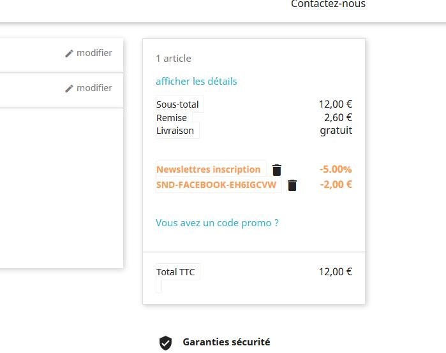Delete the Newsletters inscription discount with trash icon
Viewport: 446px width, 353px height.
[x=277, y=170]
